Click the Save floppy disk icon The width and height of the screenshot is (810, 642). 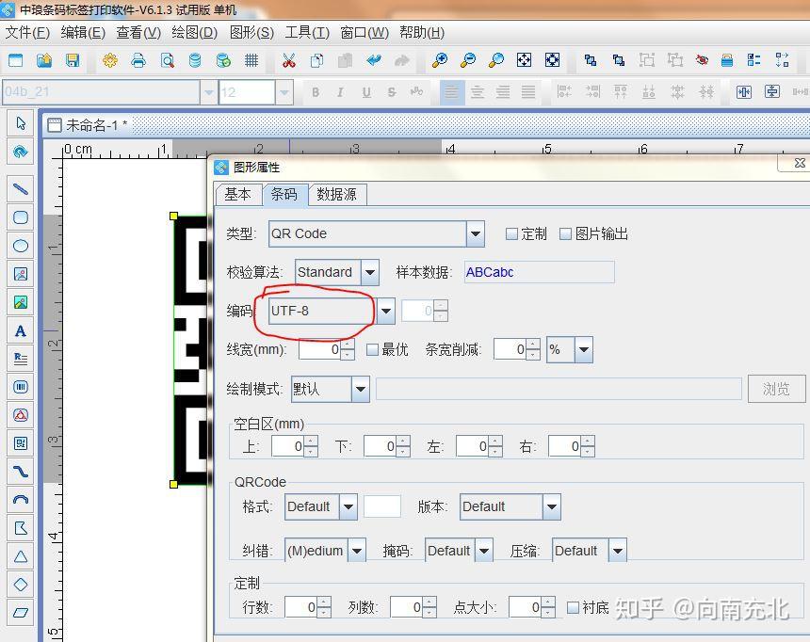click(73, 60)
